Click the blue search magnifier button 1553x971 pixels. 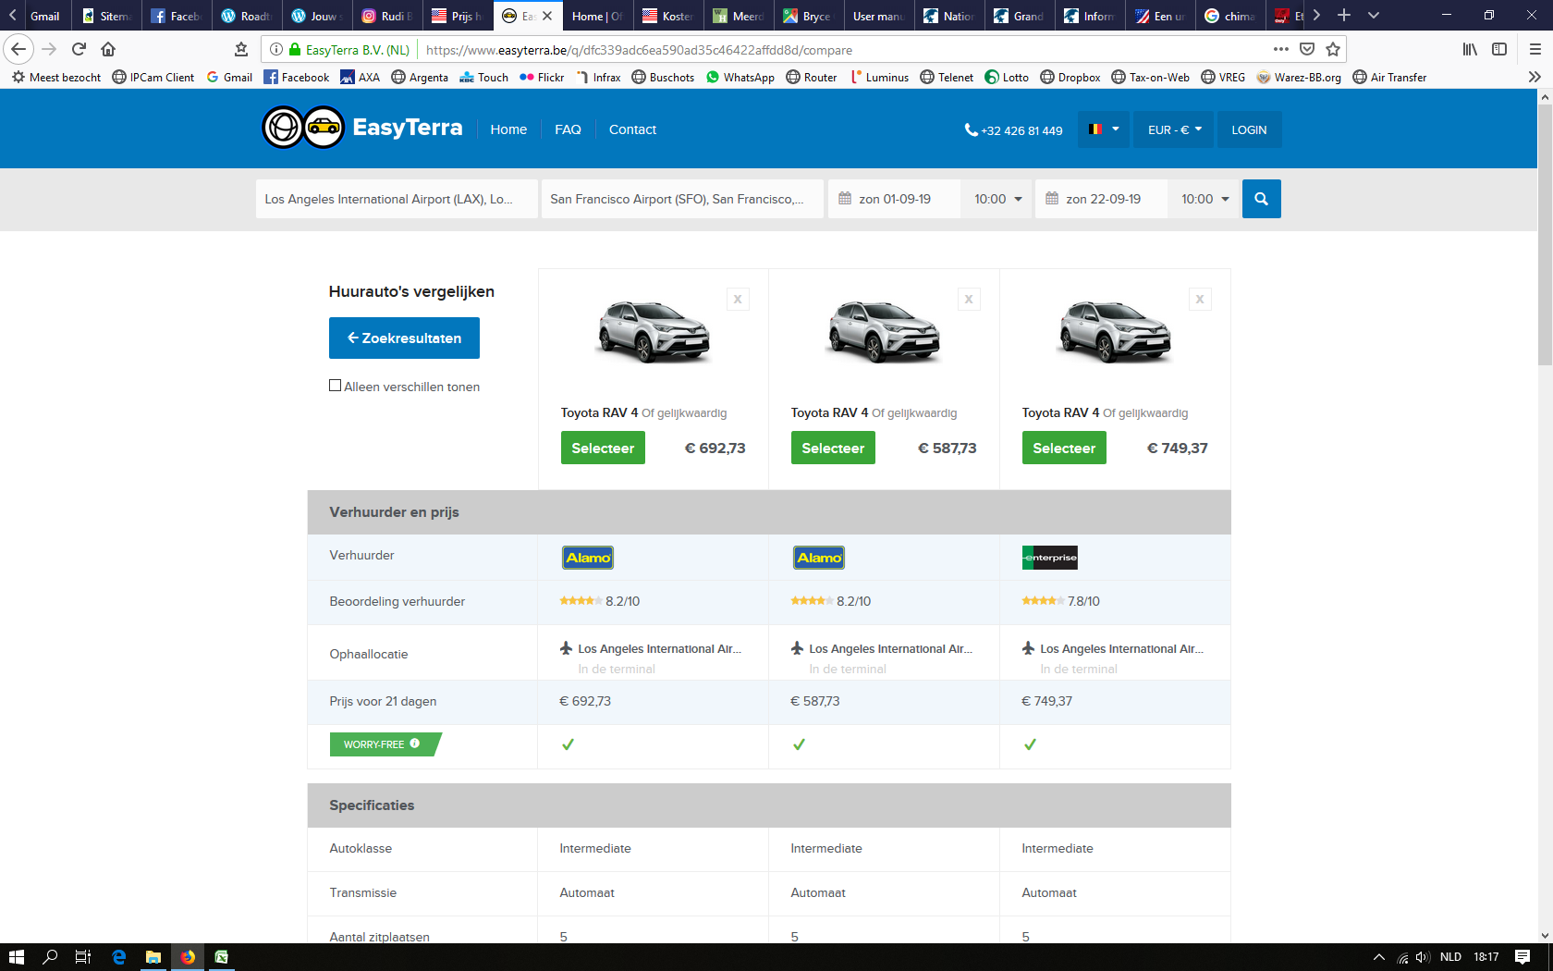[x=1261, y=199]
